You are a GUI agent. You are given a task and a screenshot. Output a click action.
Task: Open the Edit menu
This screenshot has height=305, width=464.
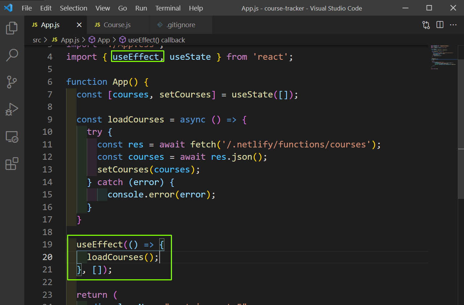pyautogui.click(x=46, y=8)
